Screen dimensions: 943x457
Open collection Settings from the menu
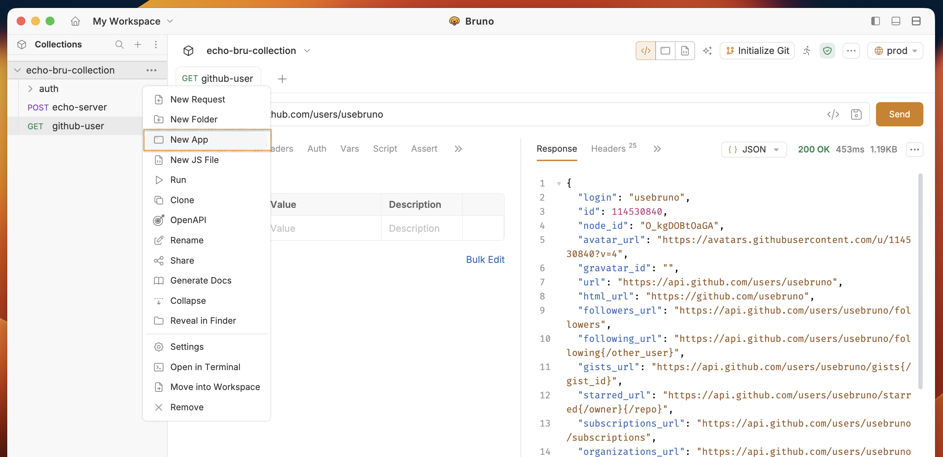tap(207, 347)
